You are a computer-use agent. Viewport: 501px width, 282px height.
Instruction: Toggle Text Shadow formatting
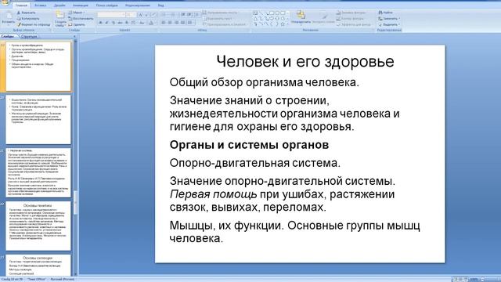click(x=127, y=23)
